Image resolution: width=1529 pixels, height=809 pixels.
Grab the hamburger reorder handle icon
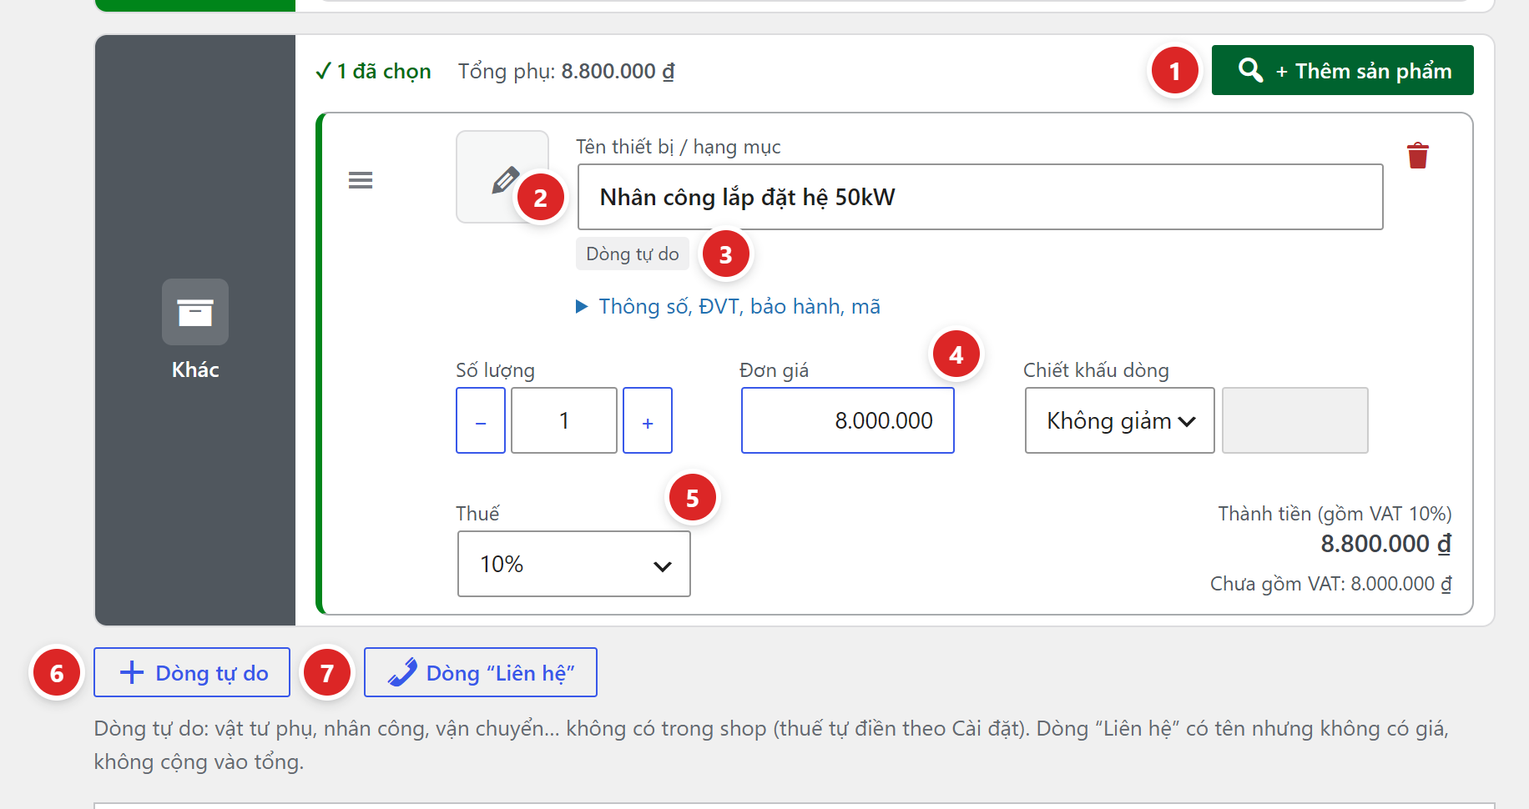pyautogui.click(x=361, y=180)
